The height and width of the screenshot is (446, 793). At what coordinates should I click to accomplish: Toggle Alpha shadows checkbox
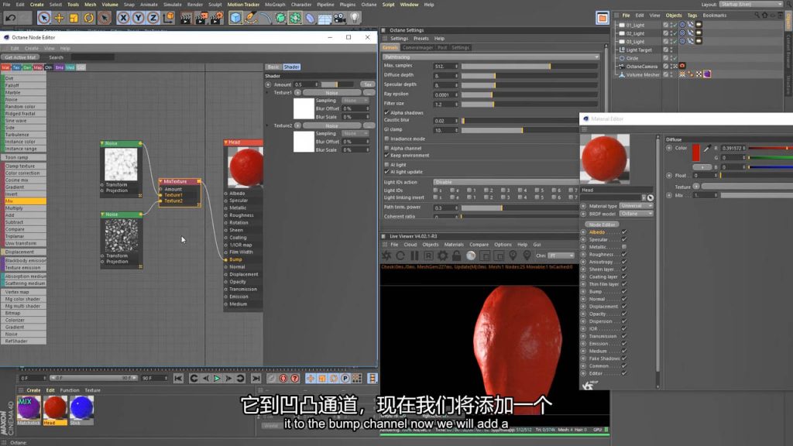coord(387,113)
